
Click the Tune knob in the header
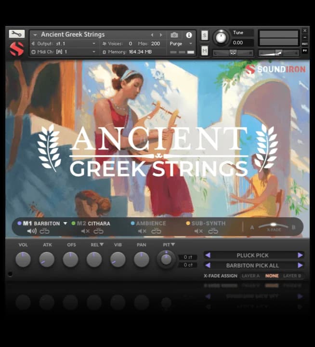[221, 38]
